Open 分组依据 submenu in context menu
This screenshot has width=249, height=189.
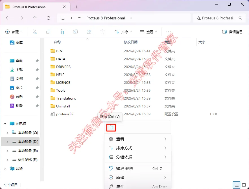pyautogui.click(x=137, y=157)
